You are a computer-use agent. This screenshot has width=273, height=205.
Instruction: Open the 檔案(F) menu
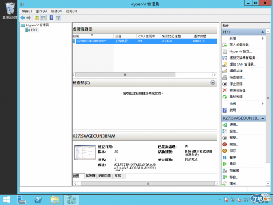coord(27,11)
